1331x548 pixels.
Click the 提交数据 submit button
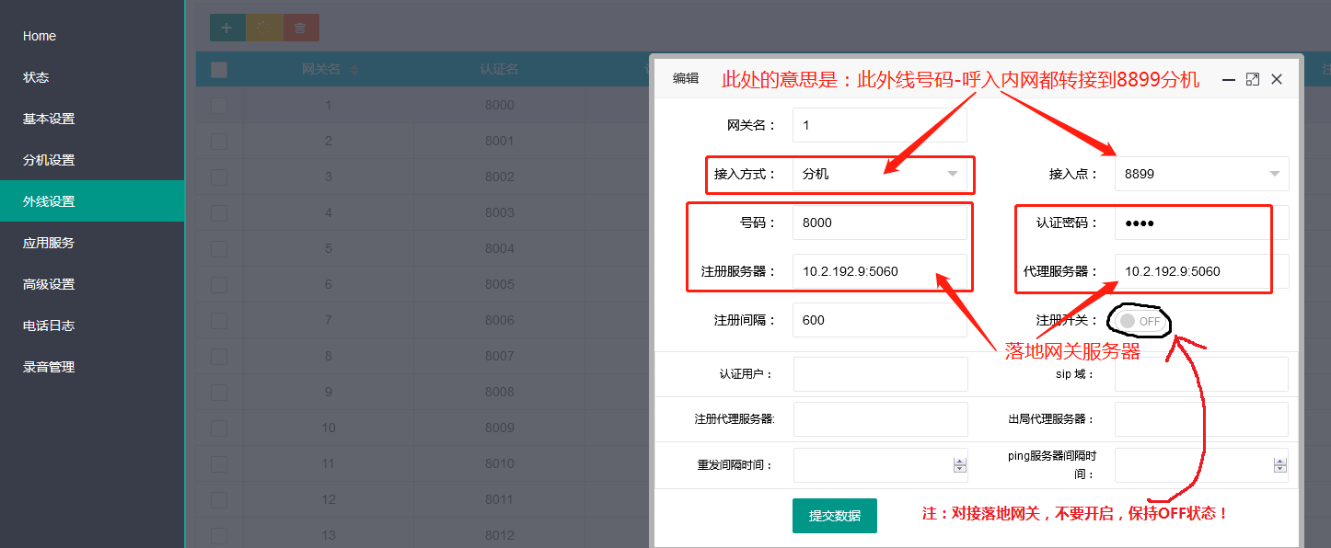point(834,516)
